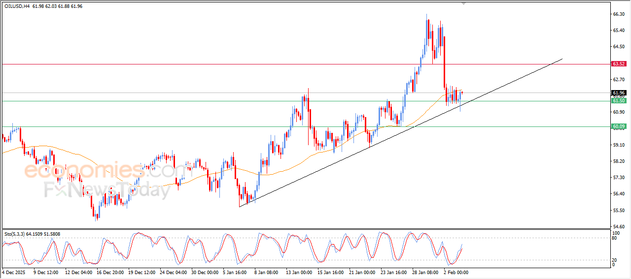Click the stochastic 20 level label
This screenshot has width=631, height=279.
point(615,259)
